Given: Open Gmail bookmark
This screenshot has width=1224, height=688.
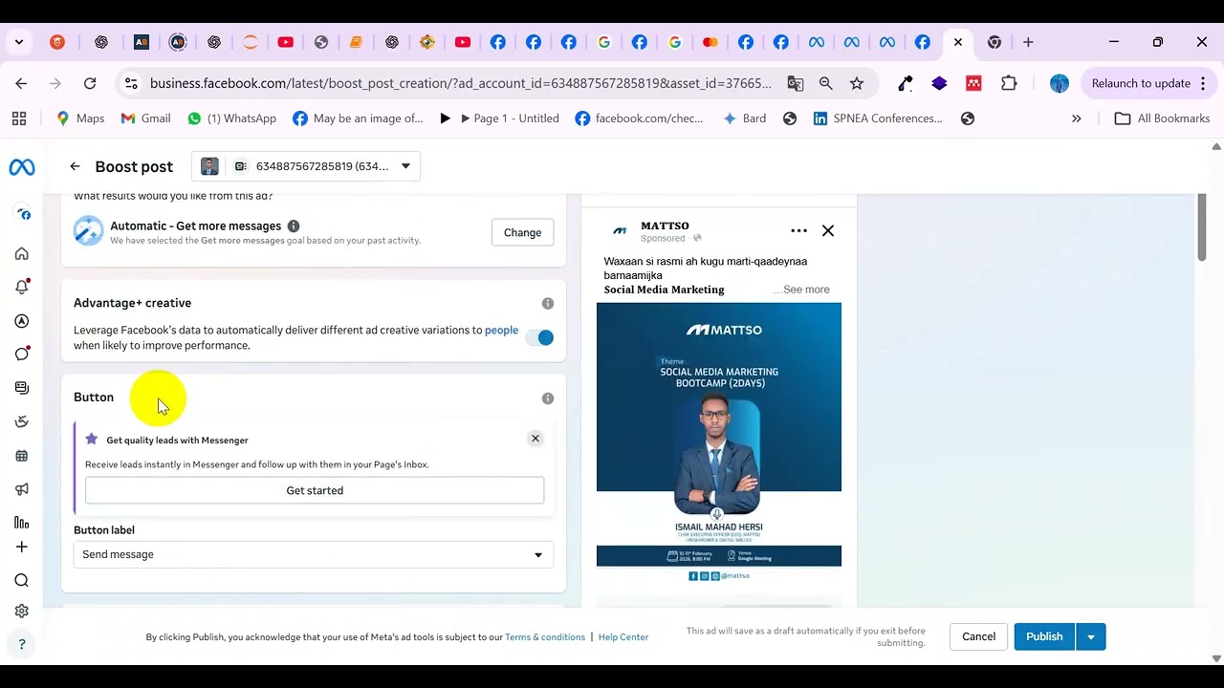Looking at the screenshot, I should (145, 118).
